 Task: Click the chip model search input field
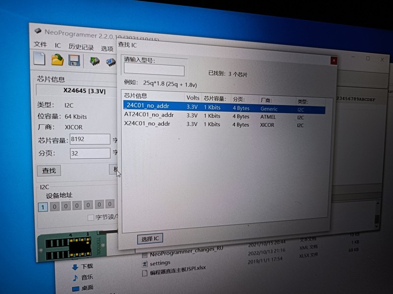(x=154, y=71)
